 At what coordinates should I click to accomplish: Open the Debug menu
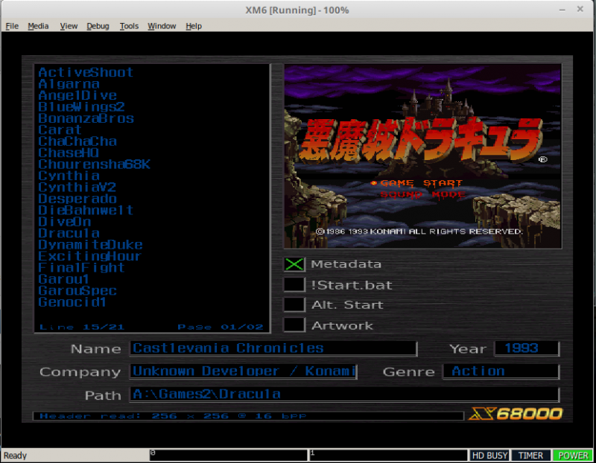point(98,25)
